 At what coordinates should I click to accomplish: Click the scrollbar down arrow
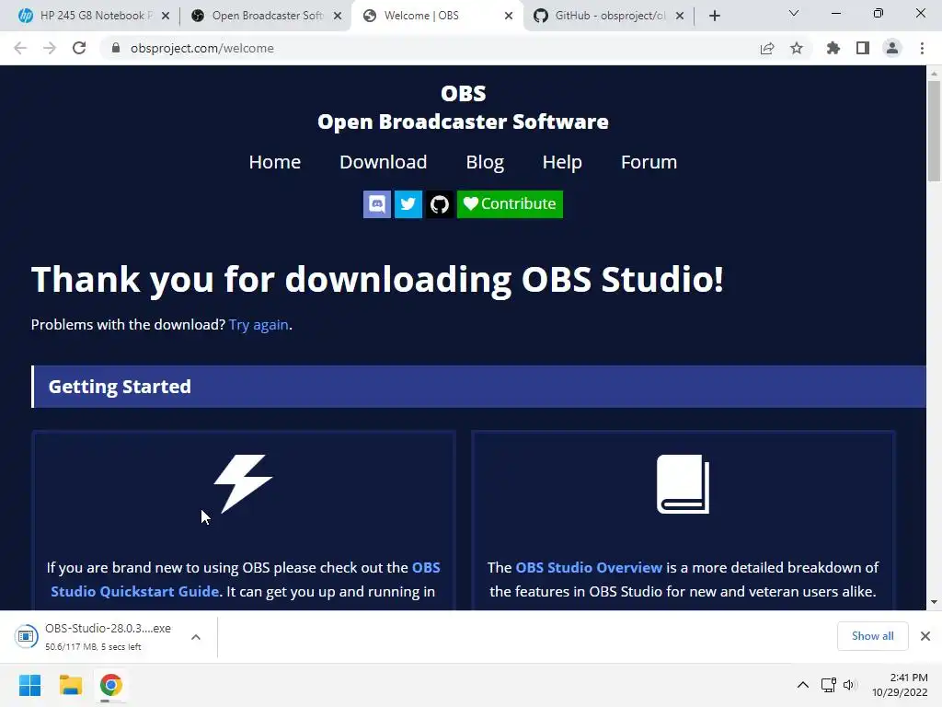pos(934,602)
